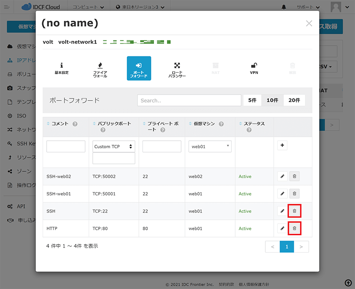Open the Firewall settings tab
The width and height of the screenshot is (355, 289).
100,68
